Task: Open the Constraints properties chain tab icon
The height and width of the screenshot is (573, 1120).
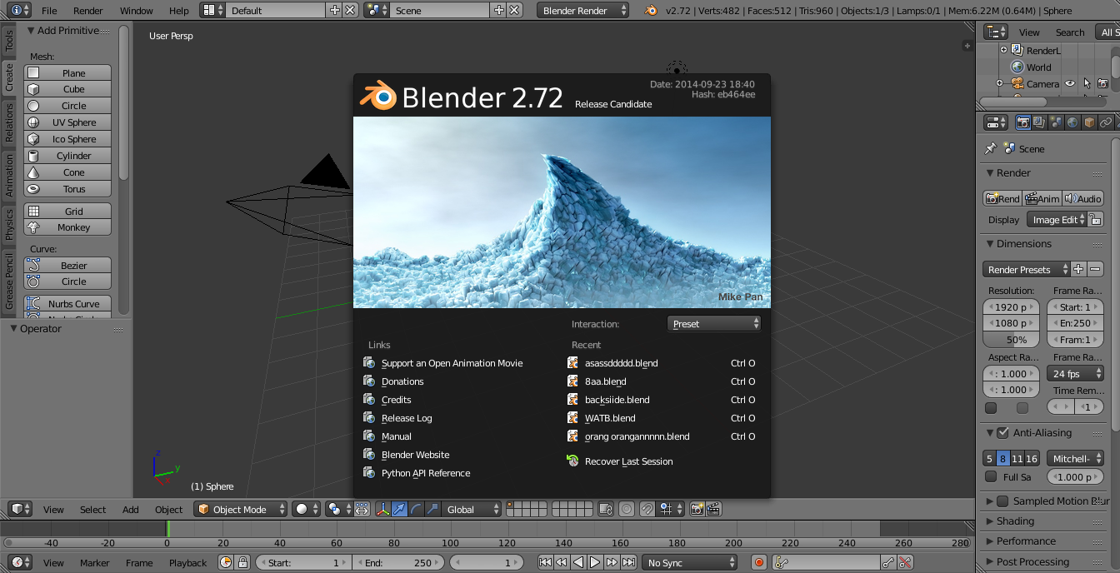Action: click(x=1106, y=122)
